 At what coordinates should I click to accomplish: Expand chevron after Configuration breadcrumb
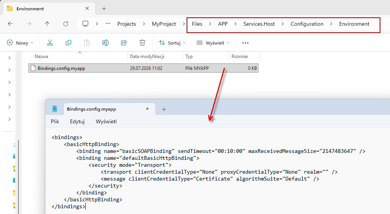tap(331, 24)
